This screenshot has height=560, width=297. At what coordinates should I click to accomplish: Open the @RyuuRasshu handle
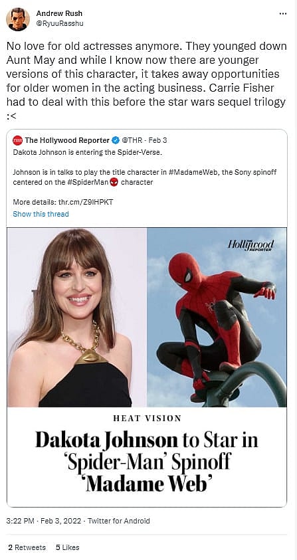tap(60, 23)
